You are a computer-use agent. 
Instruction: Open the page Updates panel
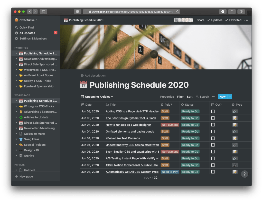coord(215,20)
